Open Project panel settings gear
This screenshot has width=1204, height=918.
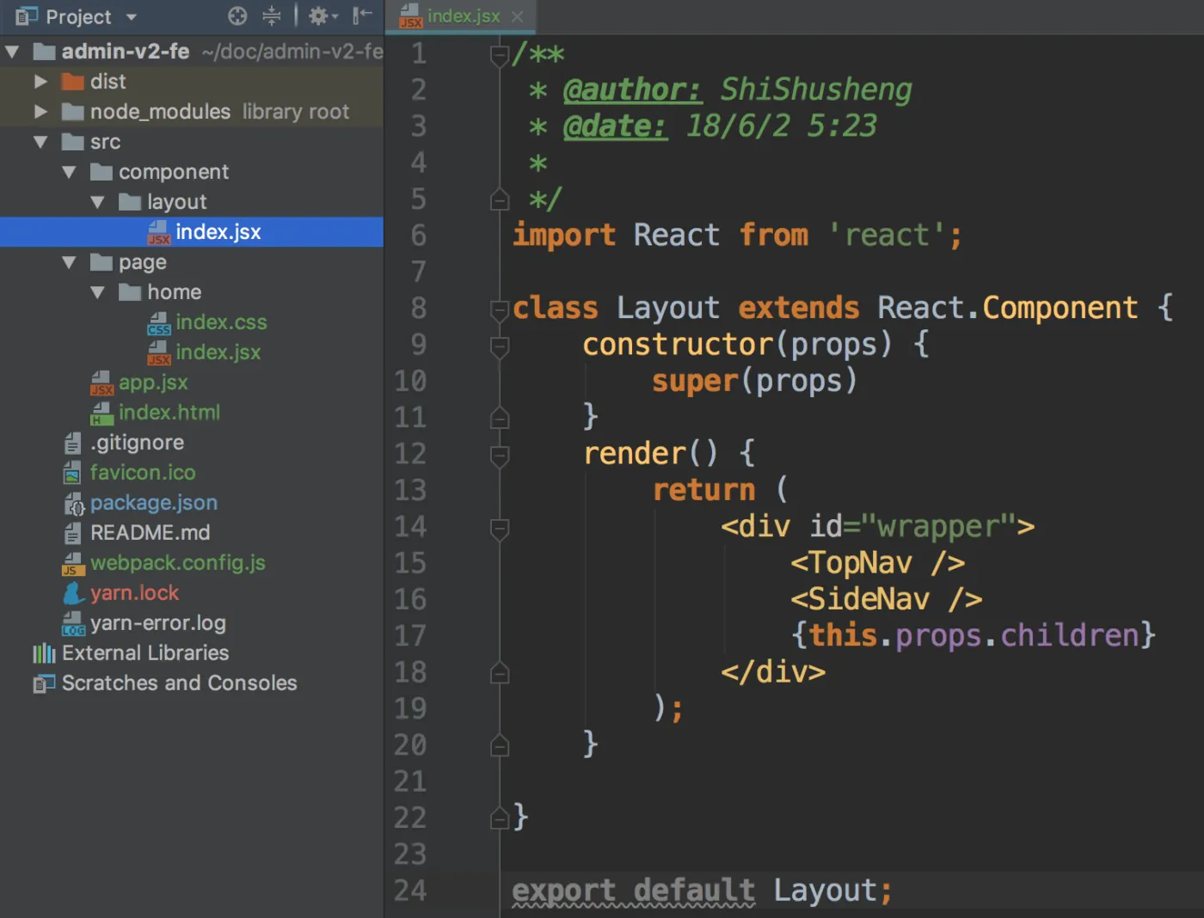[x=322, y=15]
